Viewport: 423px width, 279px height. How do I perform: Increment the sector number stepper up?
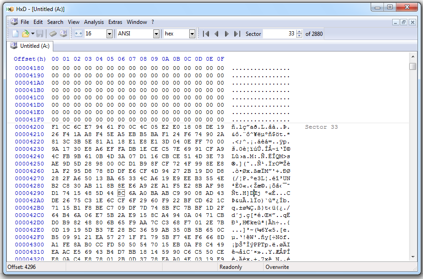pyautogui.click(x=299, y=32)
